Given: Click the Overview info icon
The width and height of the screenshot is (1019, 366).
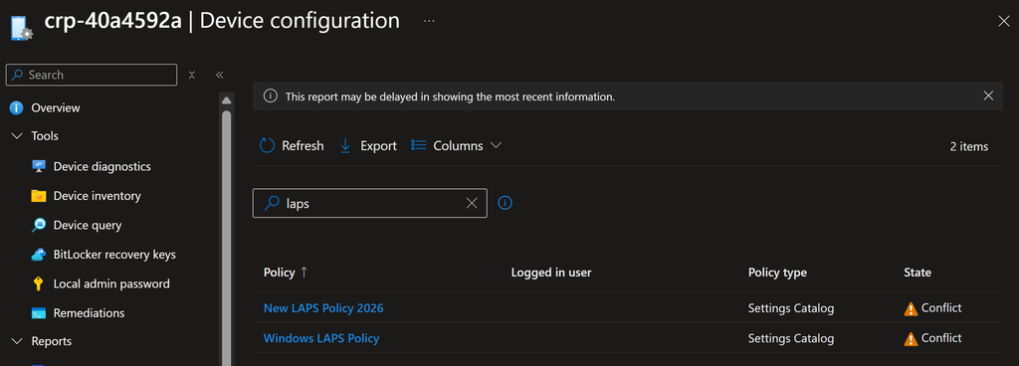Looking at the screenshot, I should (x=16, y=107).
